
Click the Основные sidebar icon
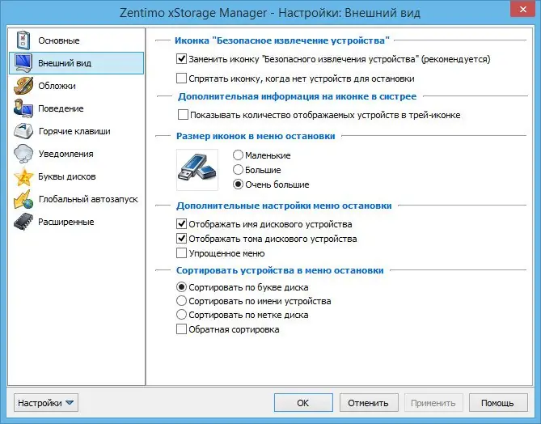tap(23, 40)
